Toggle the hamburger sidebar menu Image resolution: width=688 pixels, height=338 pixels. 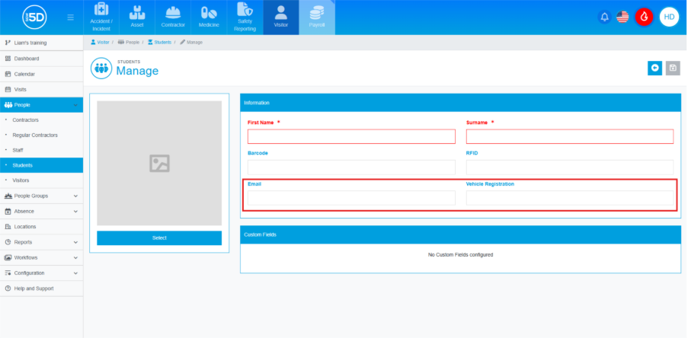(x=70, y=17)
